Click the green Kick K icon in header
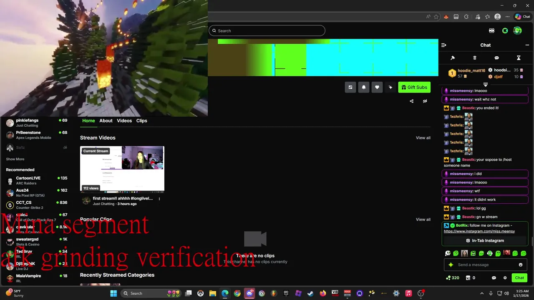534x300 pixels. [505, 30]
